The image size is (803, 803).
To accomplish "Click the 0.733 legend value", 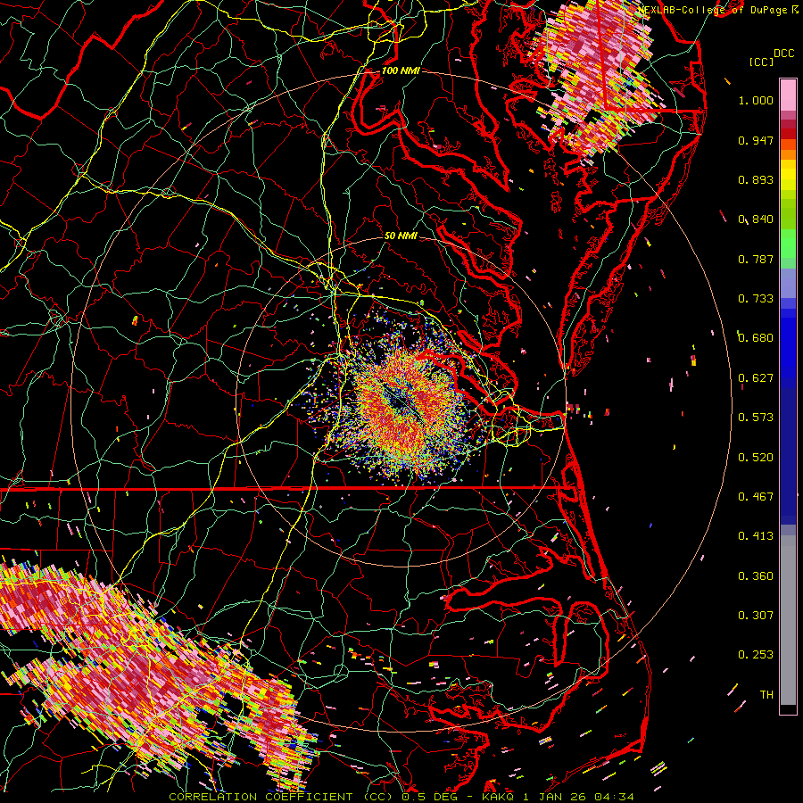I will [x=756, y=299].
